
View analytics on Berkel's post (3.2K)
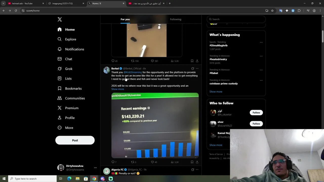(175, 162)
